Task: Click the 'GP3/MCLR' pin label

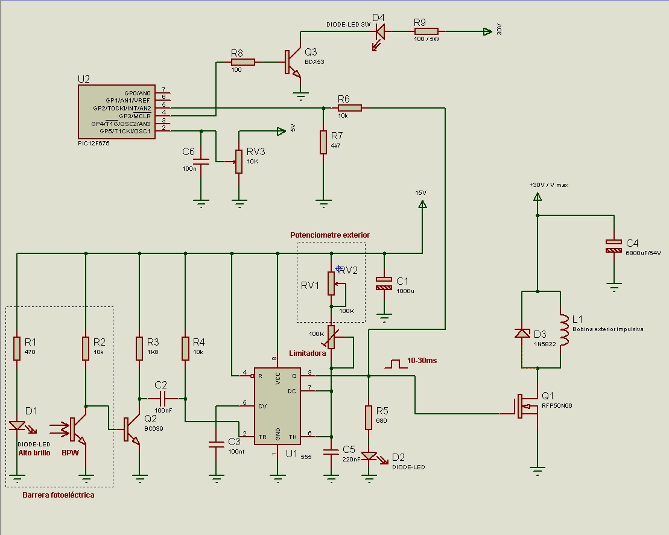Action: coord(135,116)
